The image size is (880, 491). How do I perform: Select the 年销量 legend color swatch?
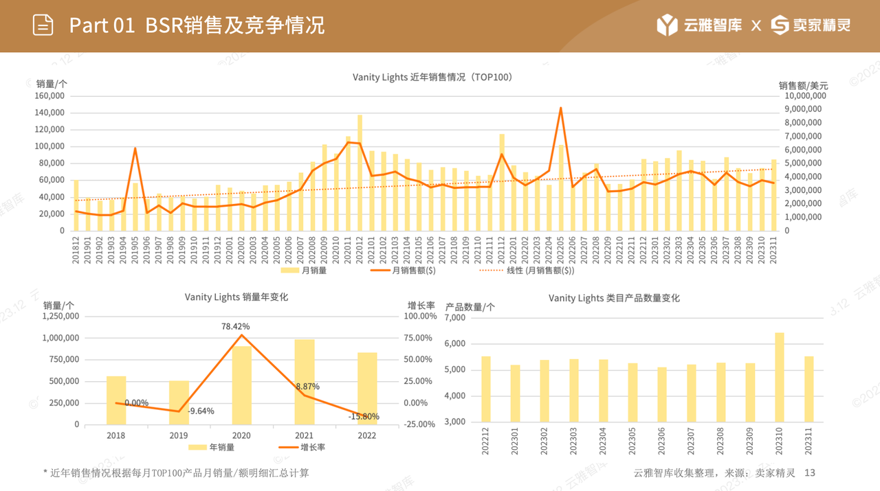(197, 448)
